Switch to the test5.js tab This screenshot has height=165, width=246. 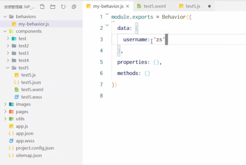point(193,6)
